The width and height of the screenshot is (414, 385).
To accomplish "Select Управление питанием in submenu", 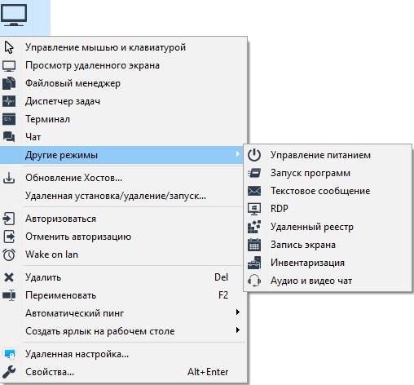I will click(x=328, y=155).
